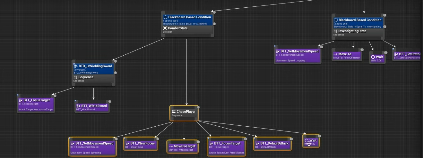Image resolution: width=423 pixels, height=158 pixels.
Task: Click the execution index badge on ChasePlayer
Action: click(x=198, y=107)
